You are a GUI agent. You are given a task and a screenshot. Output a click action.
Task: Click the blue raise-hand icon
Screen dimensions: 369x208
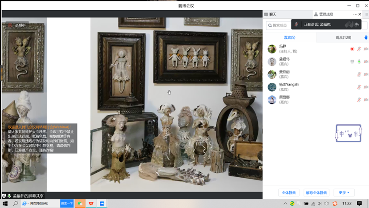tap(366, 37)
